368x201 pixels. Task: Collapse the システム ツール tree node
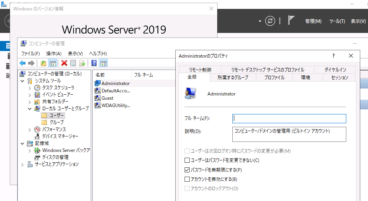(x=22, y=81)
